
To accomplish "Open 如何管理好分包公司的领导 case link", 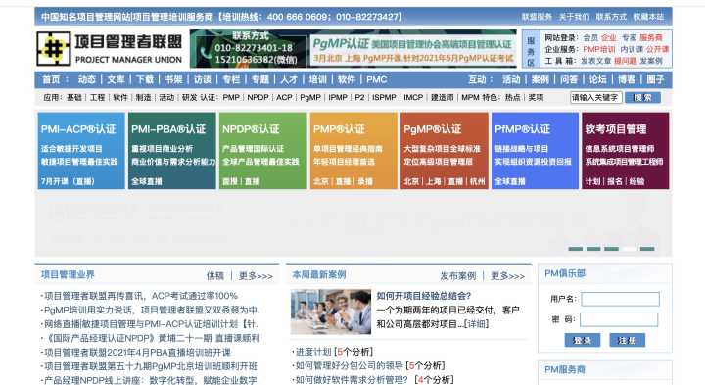I will [x=349, y=365].
